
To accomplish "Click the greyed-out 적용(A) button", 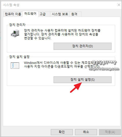I will click(x=110, y=132).
